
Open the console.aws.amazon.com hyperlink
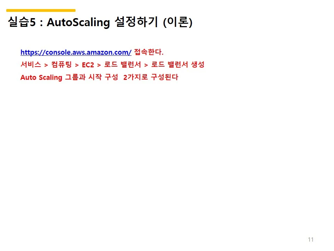76,52
